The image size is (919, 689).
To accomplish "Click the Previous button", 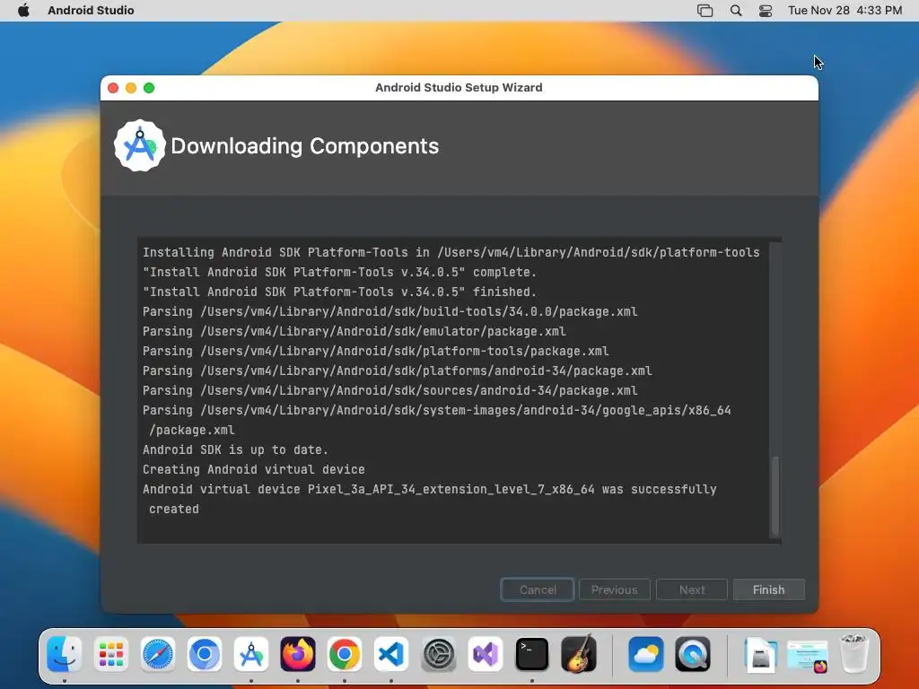I will pyautogui.click(x=614, y=589).
